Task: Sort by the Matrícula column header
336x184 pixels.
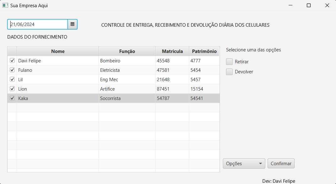Action: (x=172, y=51)
